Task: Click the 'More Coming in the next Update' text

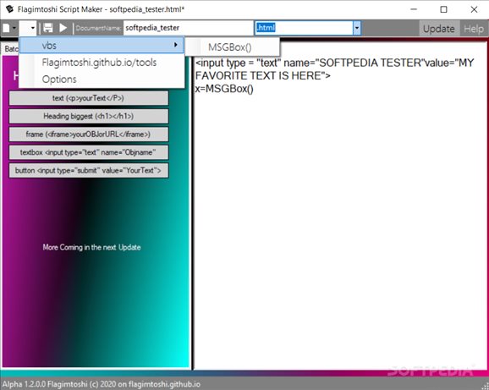Action: tap(91, 247)
